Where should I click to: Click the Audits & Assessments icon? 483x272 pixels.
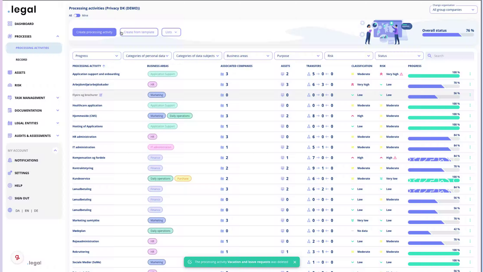10,135
